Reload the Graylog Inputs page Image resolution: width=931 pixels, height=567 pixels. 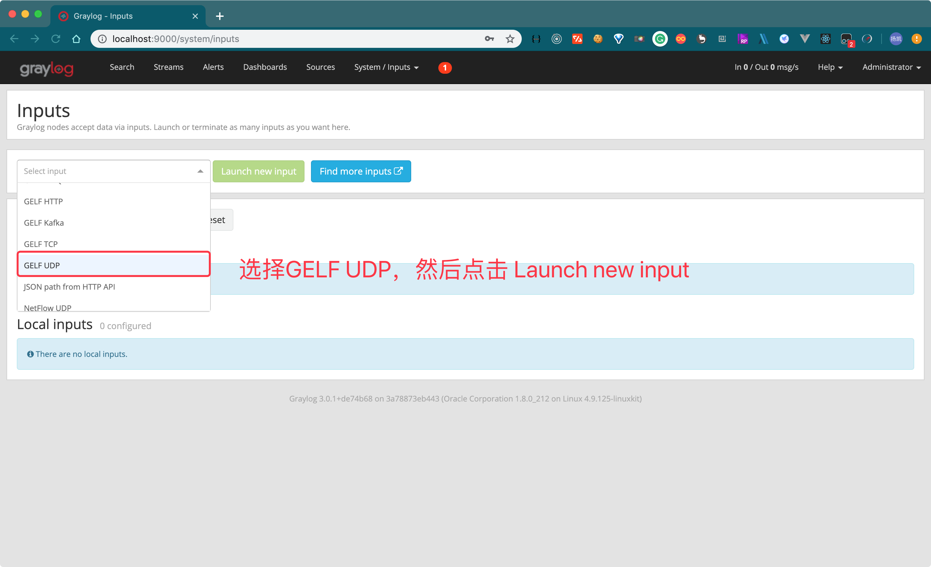[x=56, y=39]
